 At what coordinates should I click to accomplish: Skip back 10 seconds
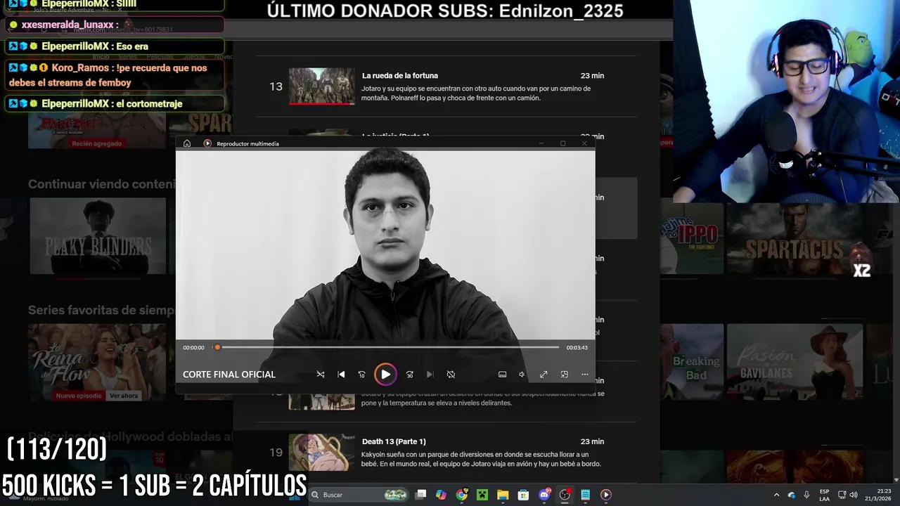coord(361,375)
